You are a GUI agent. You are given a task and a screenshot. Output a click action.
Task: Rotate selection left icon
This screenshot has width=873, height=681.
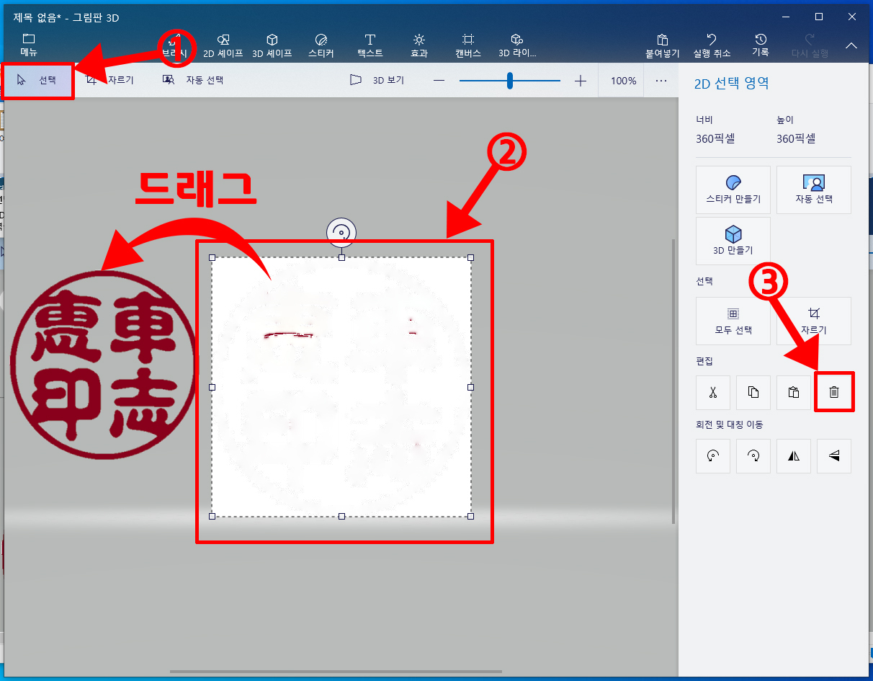point(713,455)
